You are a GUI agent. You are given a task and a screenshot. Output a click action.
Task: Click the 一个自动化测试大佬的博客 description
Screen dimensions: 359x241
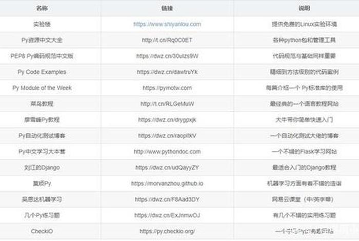304,135
